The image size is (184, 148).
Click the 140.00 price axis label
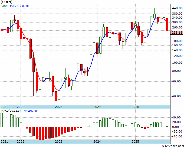(x=177, y=50)
